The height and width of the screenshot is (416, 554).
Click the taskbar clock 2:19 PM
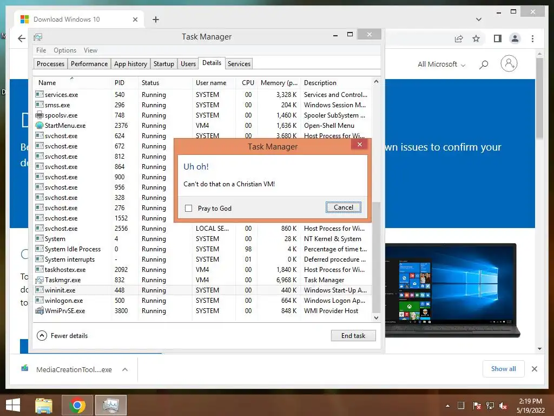pos(531,406)
